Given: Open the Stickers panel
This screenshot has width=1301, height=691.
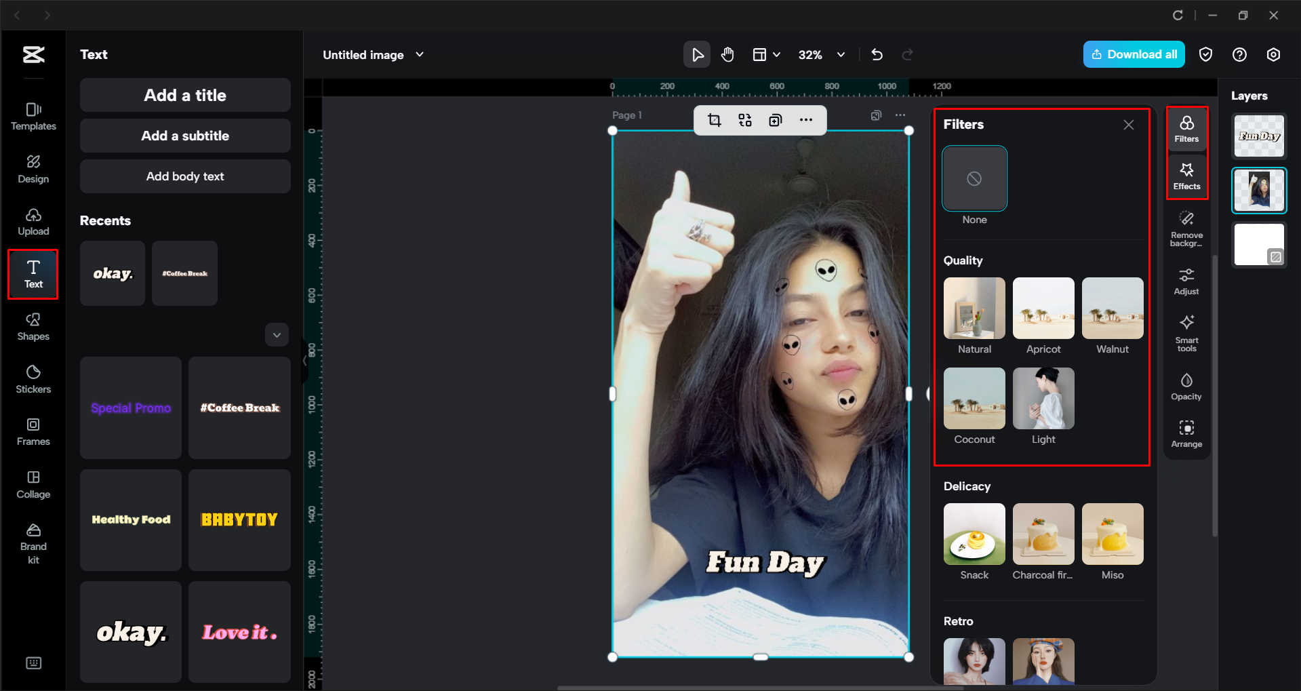Looking at the screenshot, I should 33,378.
